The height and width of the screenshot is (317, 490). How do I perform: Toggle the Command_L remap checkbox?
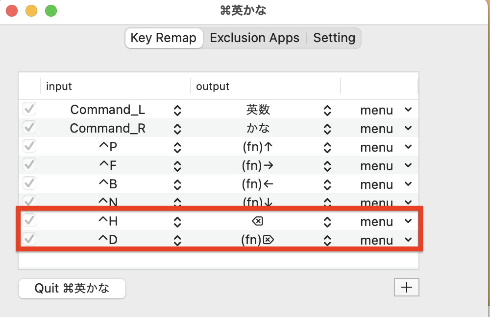29,109
